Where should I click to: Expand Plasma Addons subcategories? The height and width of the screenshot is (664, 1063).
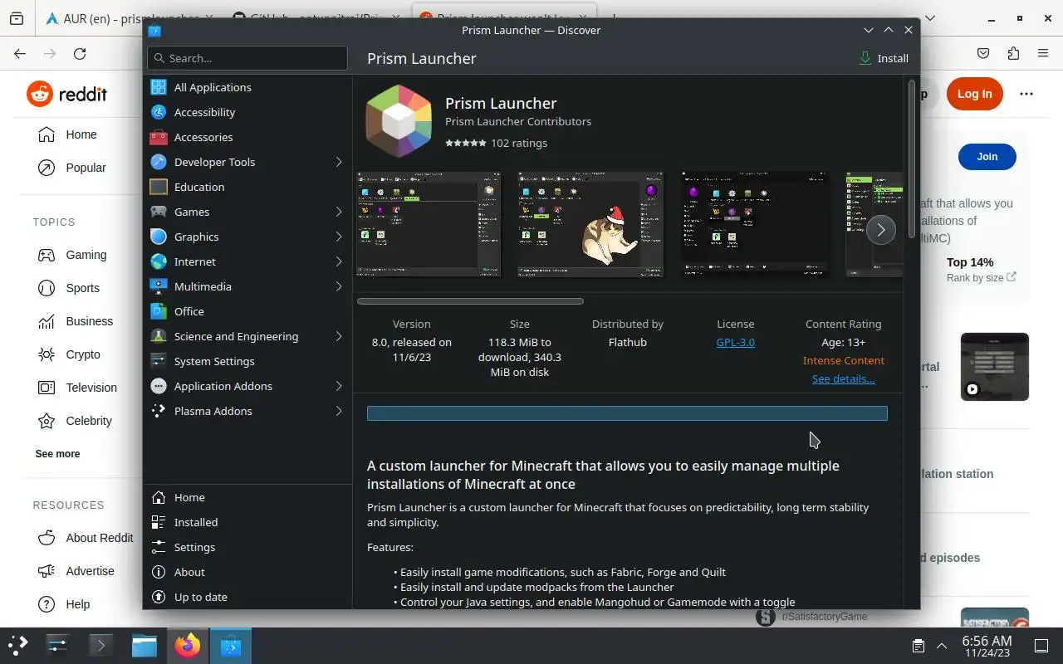339,411
